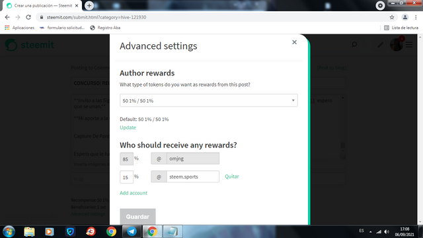This screenshot has height=238, width=423.
Task: Open Telegram from the taskbar
Action: (132, 231)
